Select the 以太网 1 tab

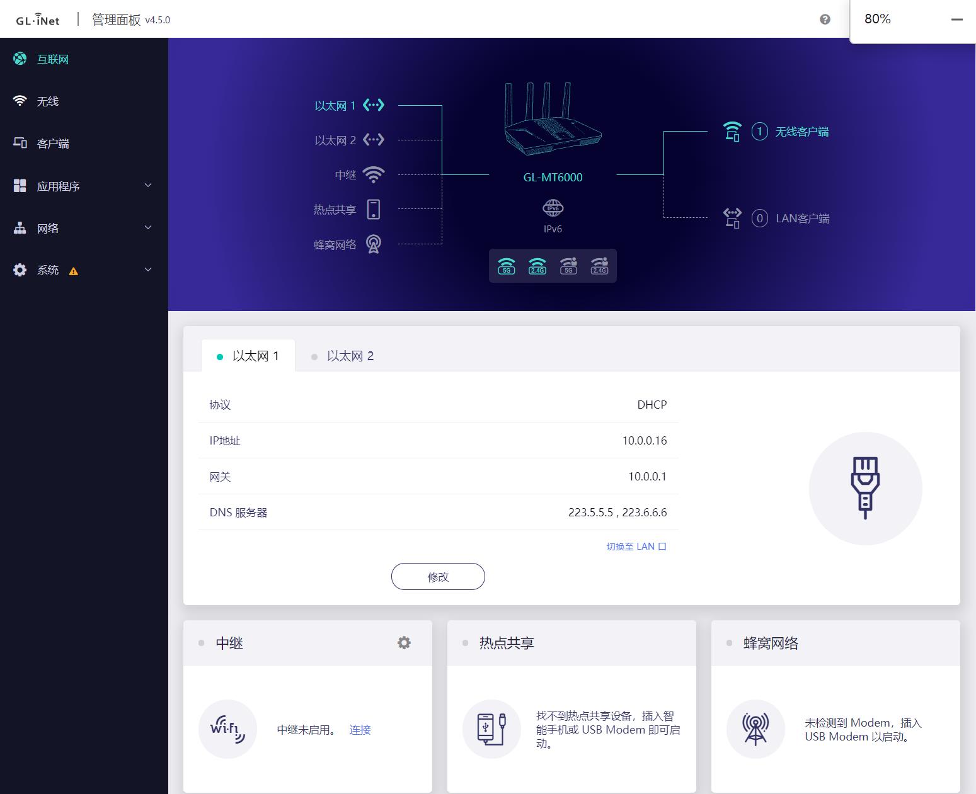point(254,355)
